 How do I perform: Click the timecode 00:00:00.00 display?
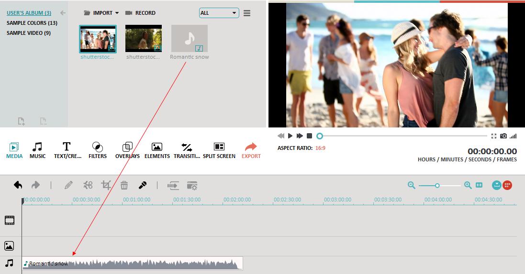492,151
